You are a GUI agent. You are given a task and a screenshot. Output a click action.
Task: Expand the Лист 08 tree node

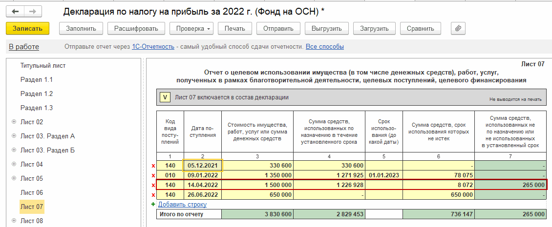14,221
